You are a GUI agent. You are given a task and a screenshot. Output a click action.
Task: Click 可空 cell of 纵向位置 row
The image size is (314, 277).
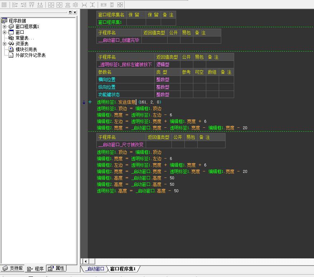[x=199, y=87]
